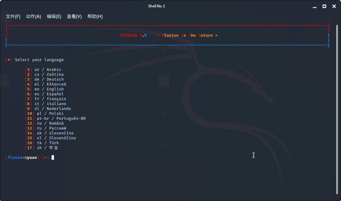Click the 'Shell No. 1' window title
341x201 pixels.
(156, 6)
